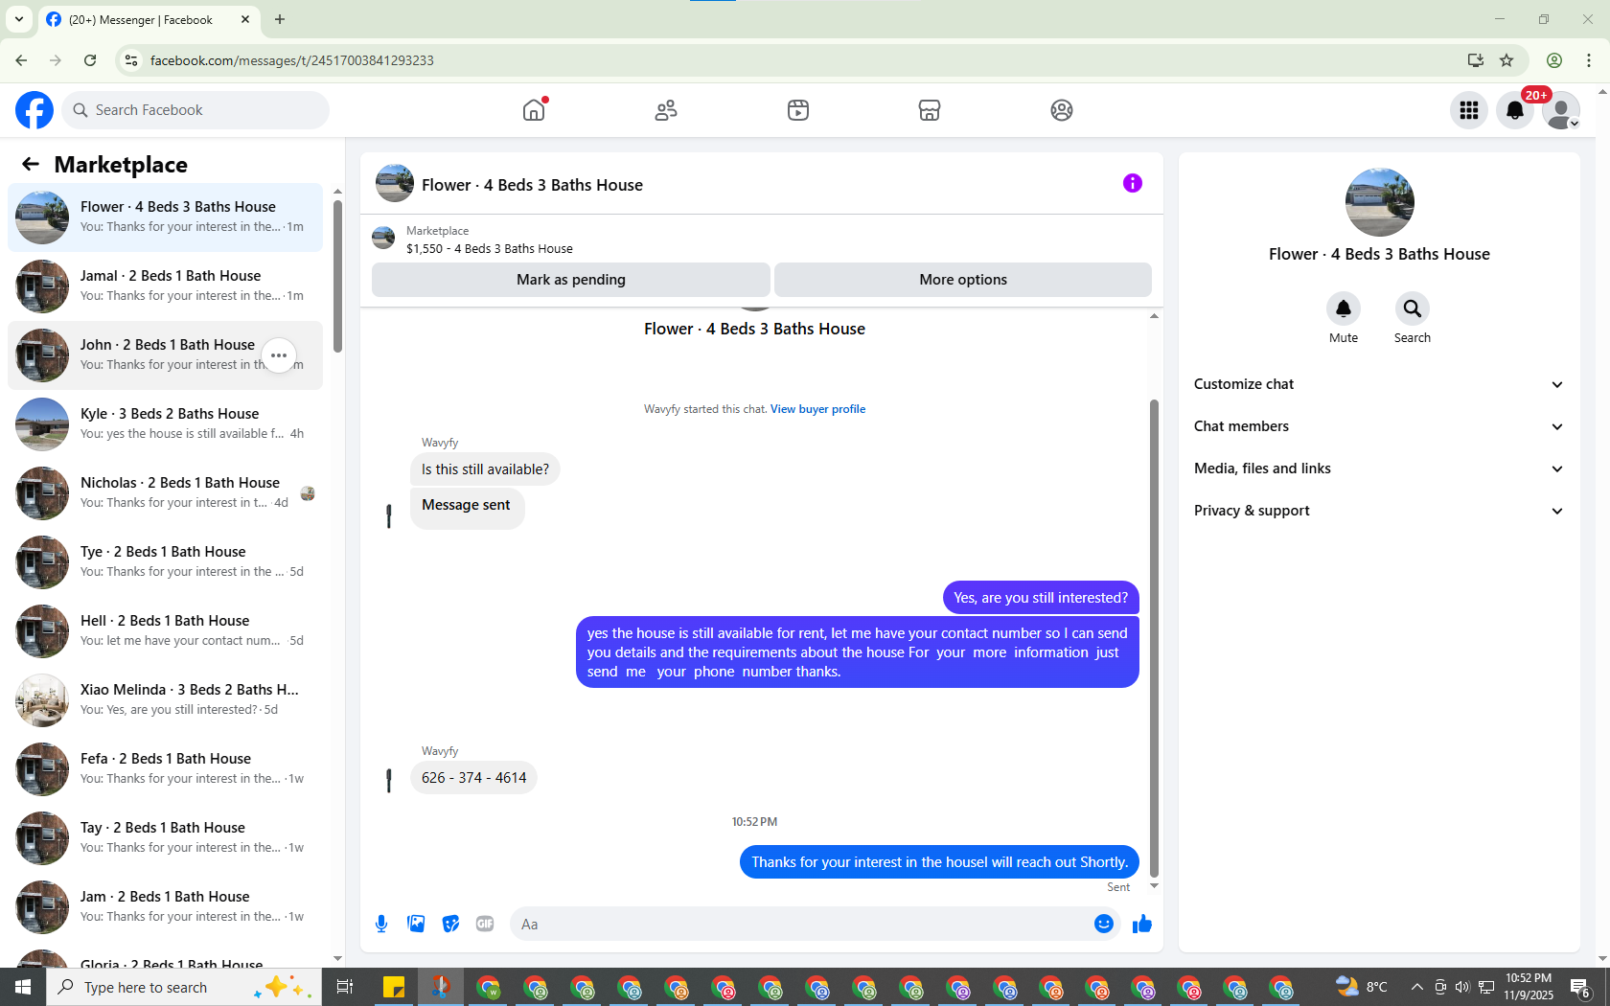Click the "Yes, are you still interested?" message
This screenshot has width=1610, height=1006.
pyautogui.click(x=1041, y=598)
